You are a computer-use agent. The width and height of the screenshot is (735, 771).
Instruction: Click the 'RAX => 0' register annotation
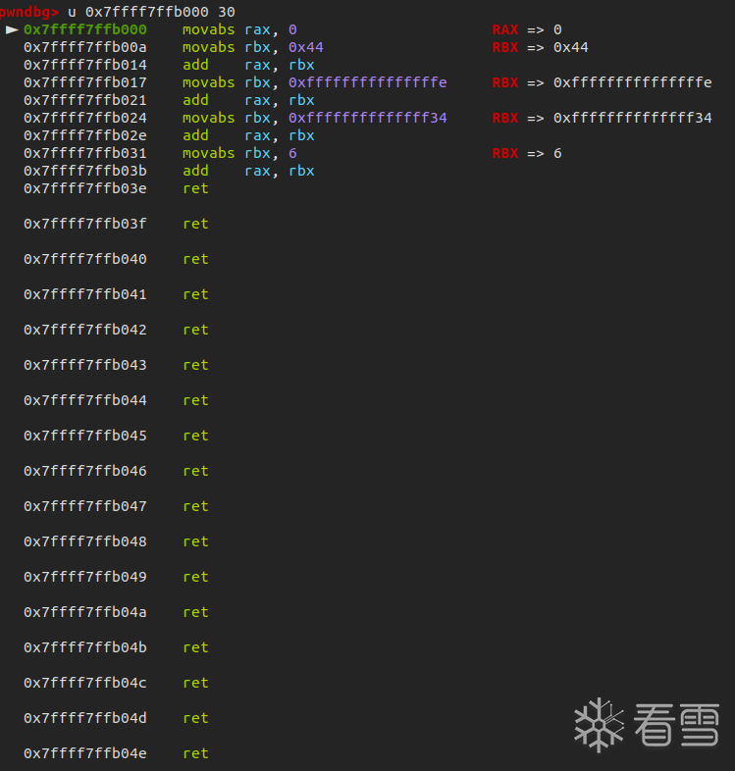[x=527, y=29]
